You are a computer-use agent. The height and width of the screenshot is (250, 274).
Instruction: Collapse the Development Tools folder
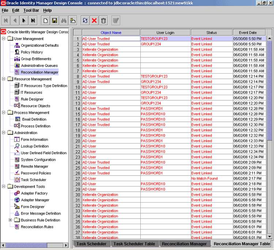(3, 186)
